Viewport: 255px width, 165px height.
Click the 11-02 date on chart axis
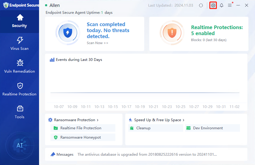(234, 107)
